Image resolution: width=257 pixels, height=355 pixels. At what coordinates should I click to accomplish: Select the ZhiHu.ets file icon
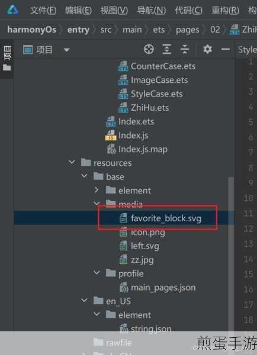[124, 108]
